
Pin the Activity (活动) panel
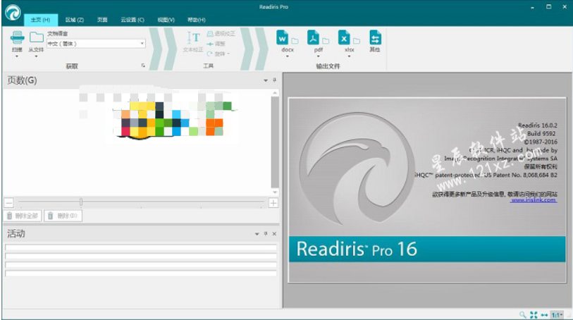pyautogui.click(x=266, y=233)
